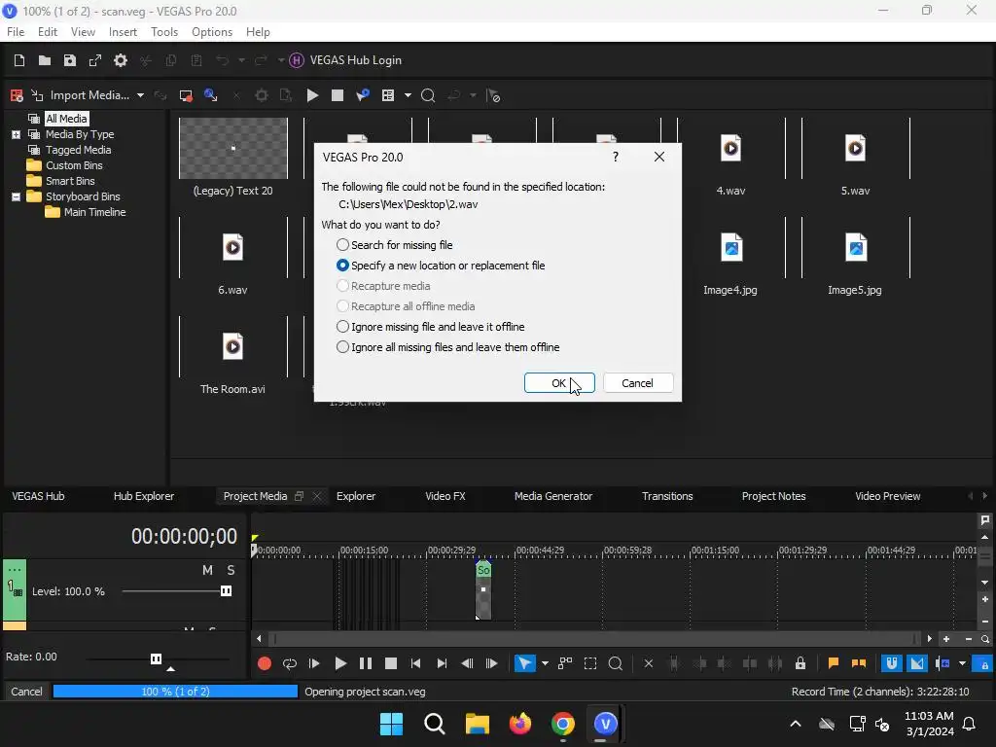Select Ignore all missing files and leave them offline

[447, 347]
